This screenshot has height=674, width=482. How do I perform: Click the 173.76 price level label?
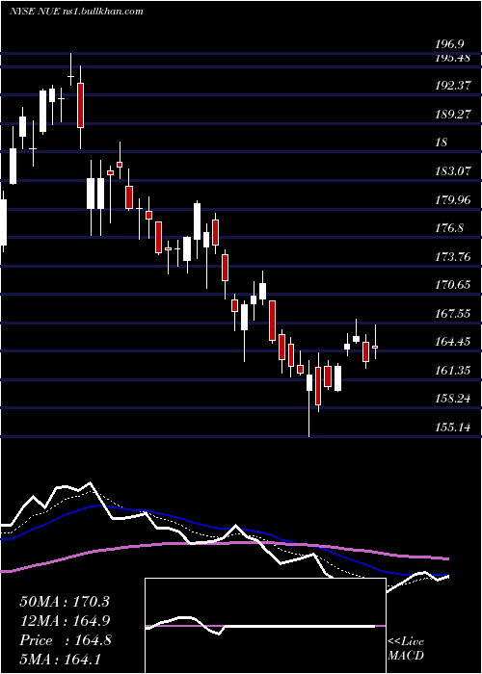(x=453, y=257)
